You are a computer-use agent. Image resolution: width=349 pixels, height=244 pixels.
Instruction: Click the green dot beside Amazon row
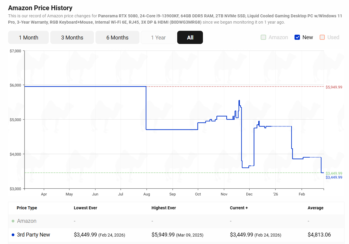click(x=13, y=221)
